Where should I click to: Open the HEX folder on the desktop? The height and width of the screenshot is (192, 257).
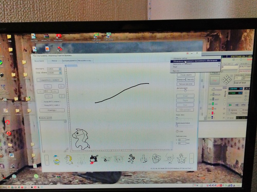[x=11, y=51]
